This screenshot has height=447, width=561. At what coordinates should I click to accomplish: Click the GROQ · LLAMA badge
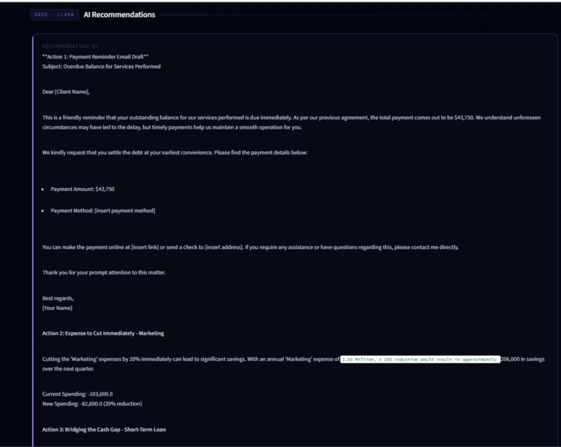[x=55, y=15]
